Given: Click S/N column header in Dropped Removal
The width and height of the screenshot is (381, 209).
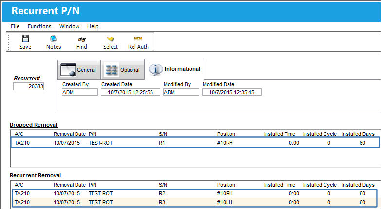Looking at the screenshot, I should [163, 134].
